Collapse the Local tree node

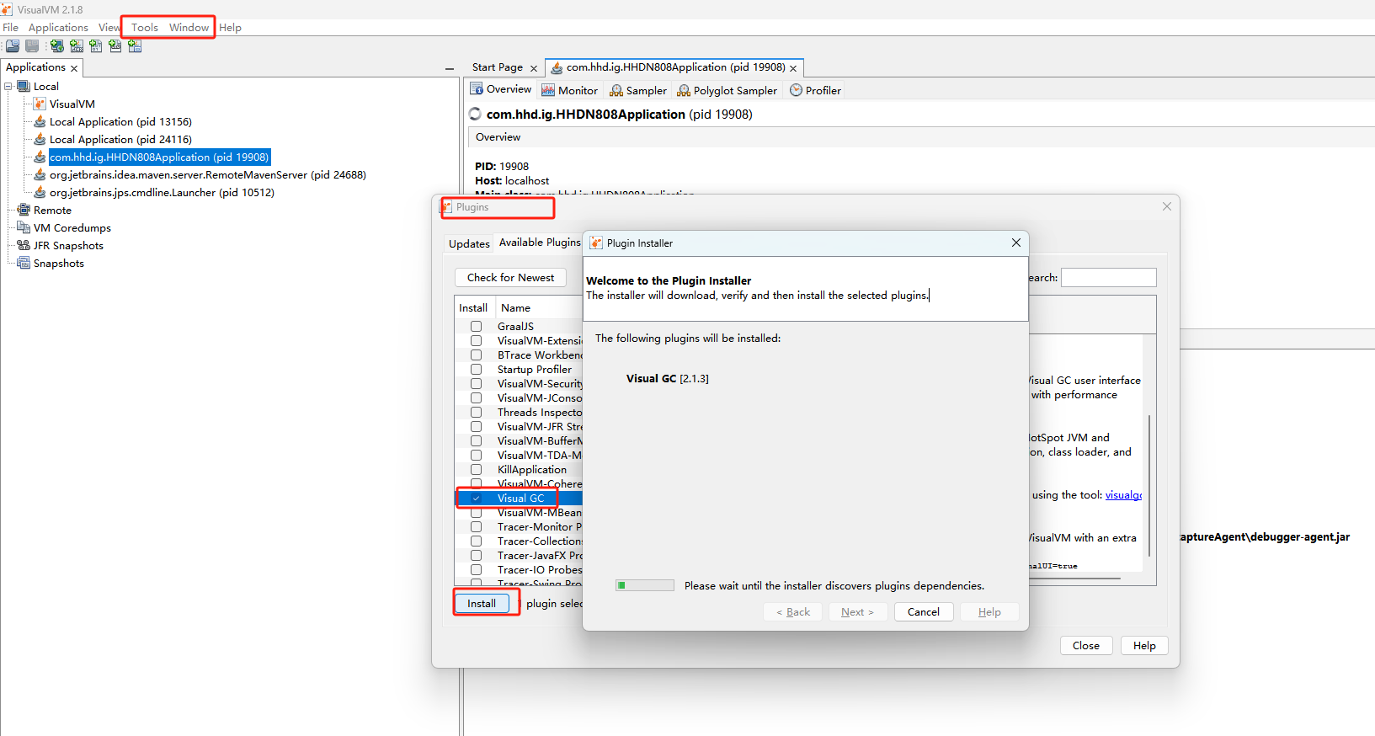[x=8, y=87]
